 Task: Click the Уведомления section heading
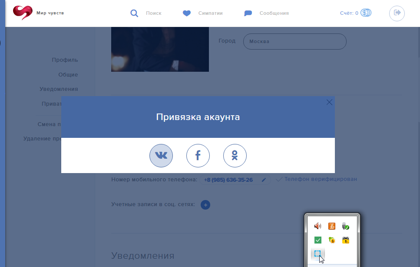[x=143, y=256]
